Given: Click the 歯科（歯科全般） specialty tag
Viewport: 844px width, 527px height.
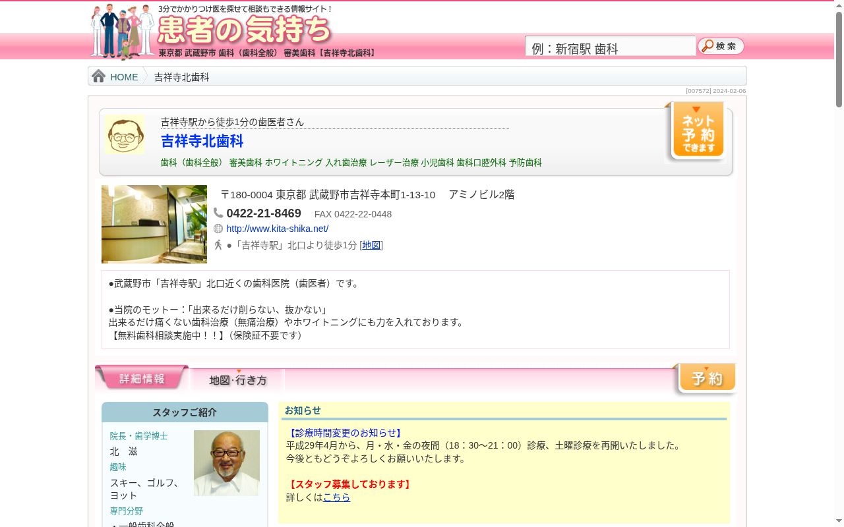Looking at the screenshot, I should tap(193, 162).
